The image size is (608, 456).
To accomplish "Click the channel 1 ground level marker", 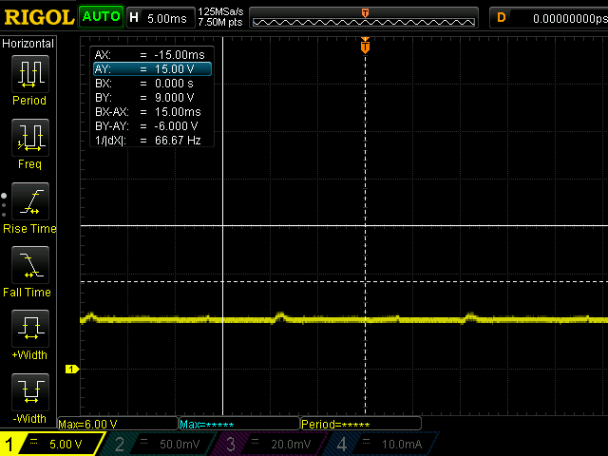I will pyautogui.click(x=69, y=369).
